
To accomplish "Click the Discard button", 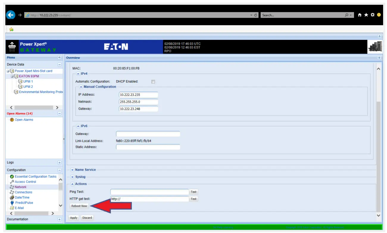I will coord(87,218).
